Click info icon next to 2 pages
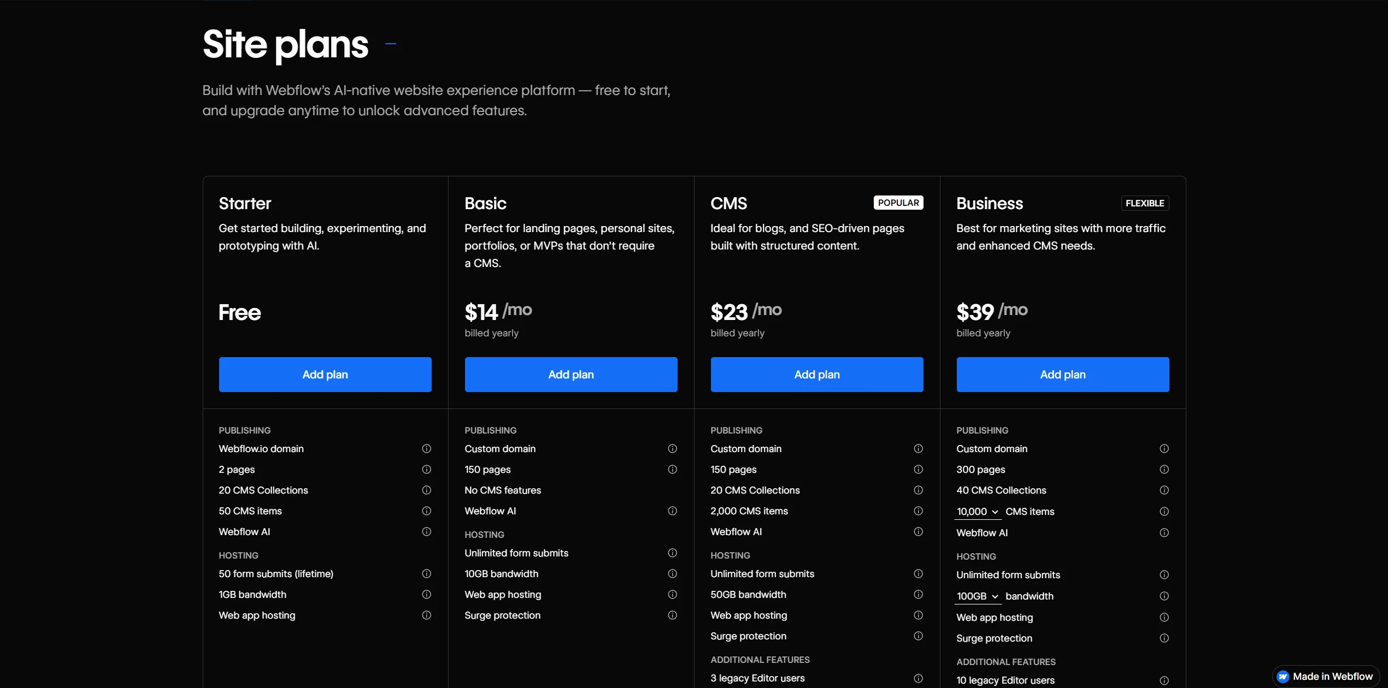The image size is (1388, 688). tap(426, 469)
